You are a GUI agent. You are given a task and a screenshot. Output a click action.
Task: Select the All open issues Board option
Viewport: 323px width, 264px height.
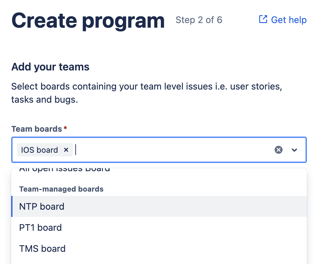click(x=64, y=170)
